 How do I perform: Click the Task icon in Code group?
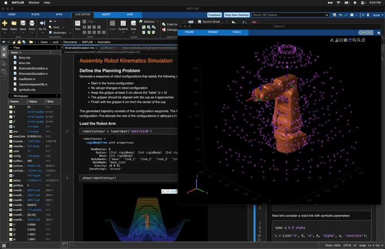click(133, 23)
